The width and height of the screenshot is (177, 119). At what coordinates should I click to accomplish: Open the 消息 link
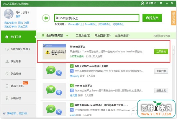pyautogui.click(x=27, y=22)
